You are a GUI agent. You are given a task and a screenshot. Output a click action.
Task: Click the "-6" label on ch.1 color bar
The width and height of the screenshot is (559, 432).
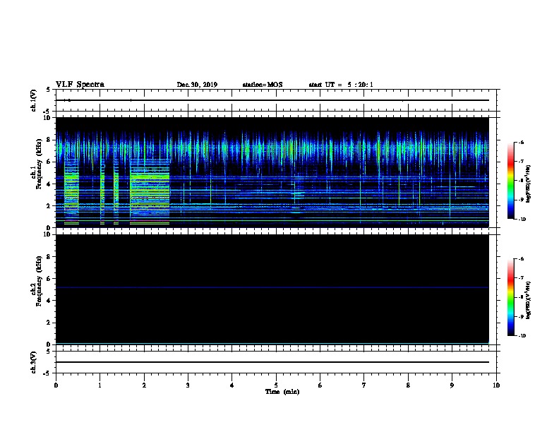click(521, 143)
